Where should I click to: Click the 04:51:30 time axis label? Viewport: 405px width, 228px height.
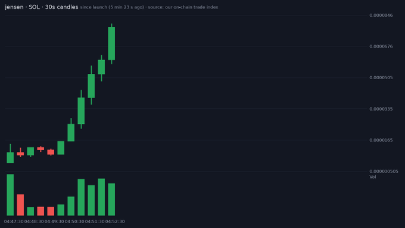pos(95,221)
